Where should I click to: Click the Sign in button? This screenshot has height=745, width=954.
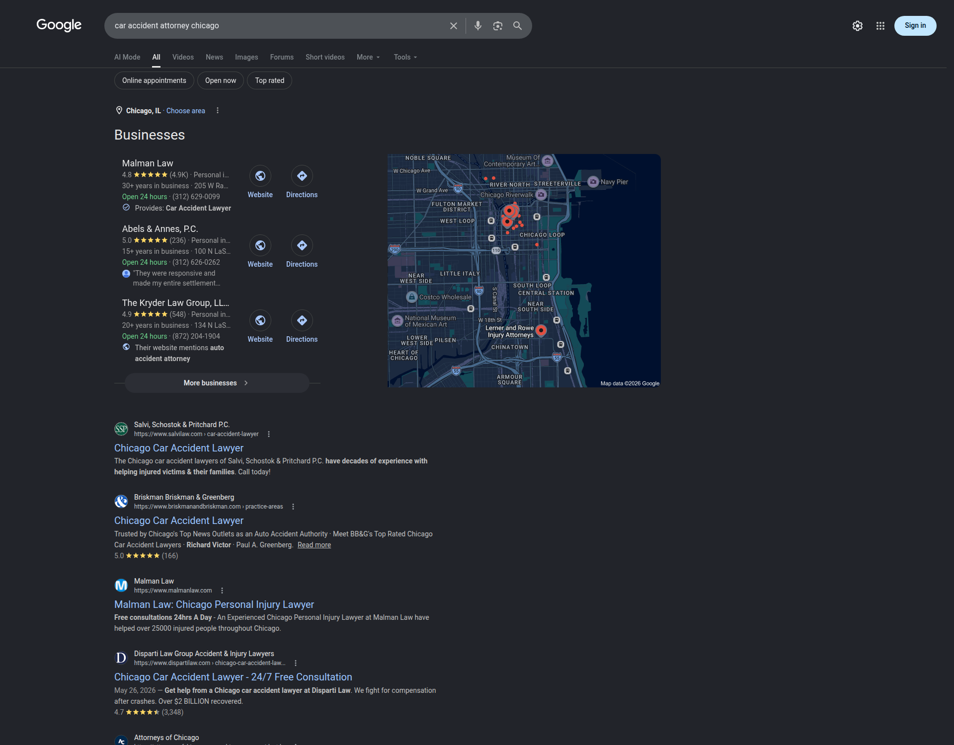coord(915,26)
